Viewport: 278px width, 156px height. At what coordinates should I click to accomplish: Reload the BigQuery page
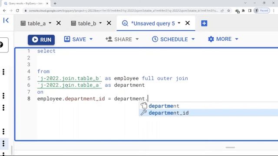tap(17, 10)
